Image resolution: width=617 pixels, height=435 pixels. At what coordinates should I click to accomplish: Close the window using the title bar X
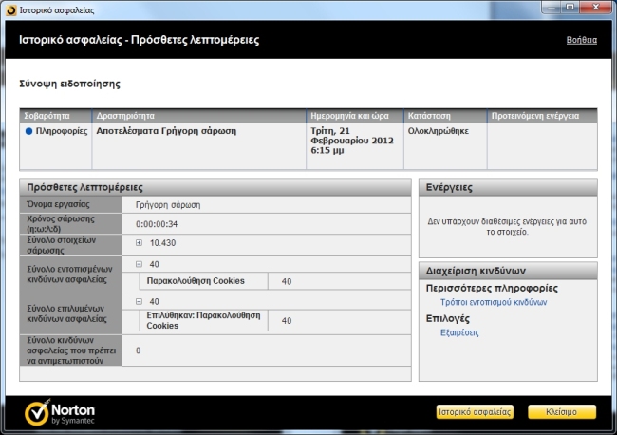point(598,7)
